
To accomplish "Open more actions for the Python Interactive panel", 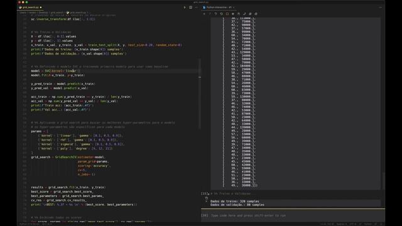I will (381, 8).
